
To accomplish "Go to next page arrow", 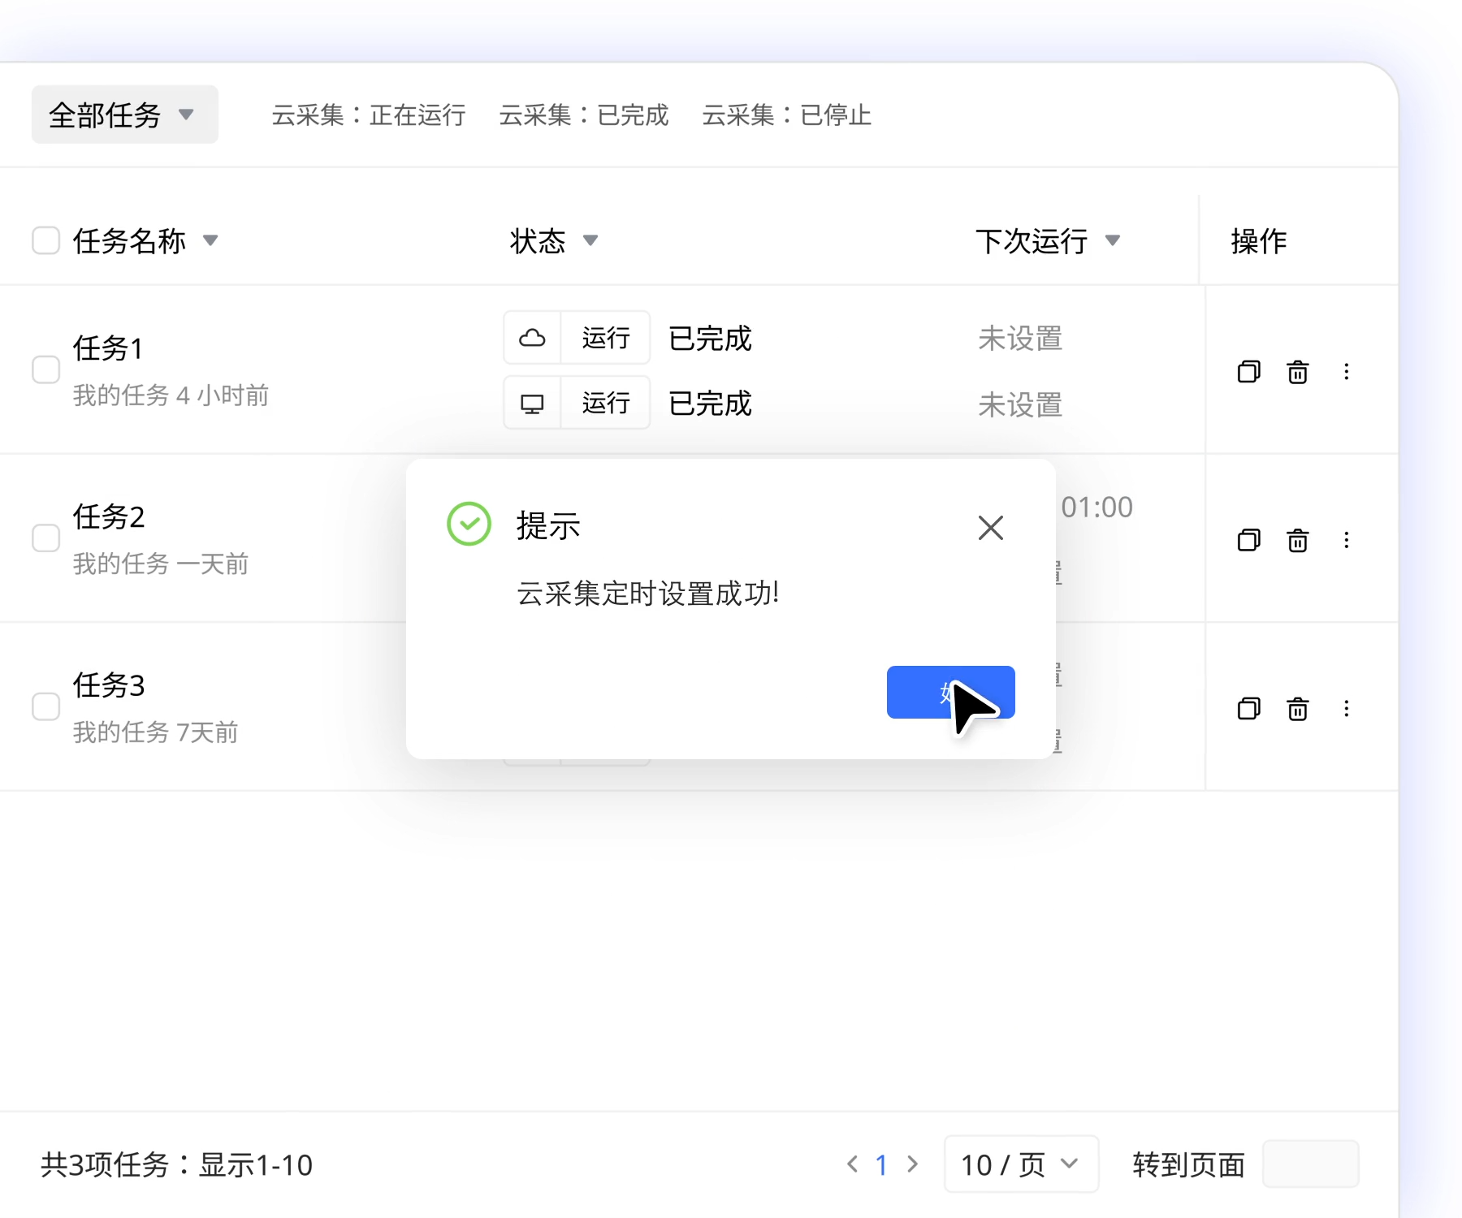I will point(912,1164).
